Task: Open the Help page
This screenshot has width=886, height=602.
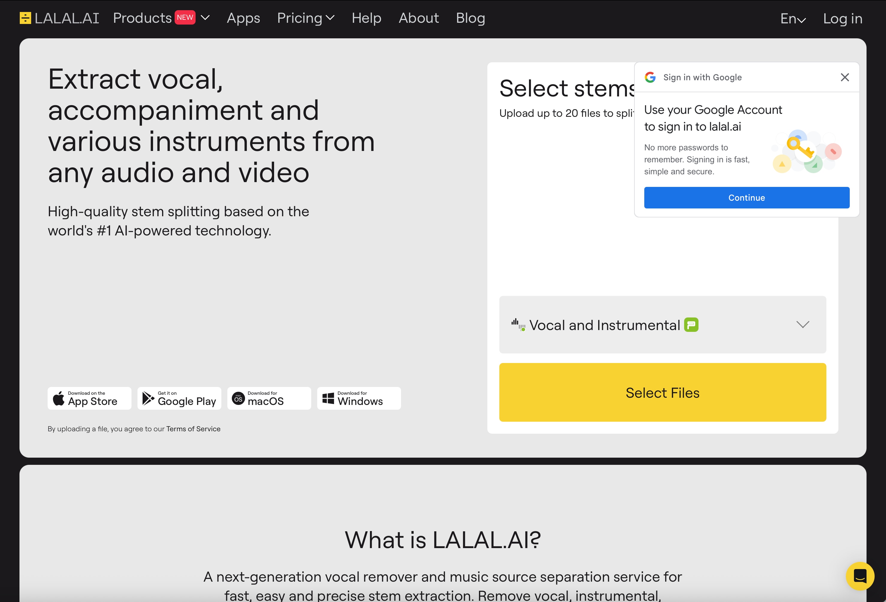Action: click(x=366, y=18)
